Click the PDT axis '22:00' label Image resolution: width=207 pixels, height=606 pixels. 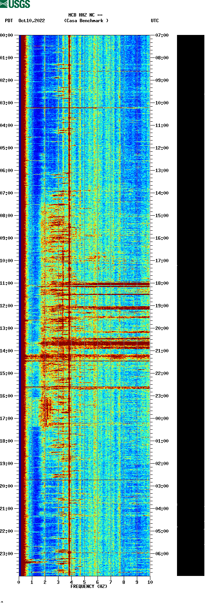coord(6,531)
